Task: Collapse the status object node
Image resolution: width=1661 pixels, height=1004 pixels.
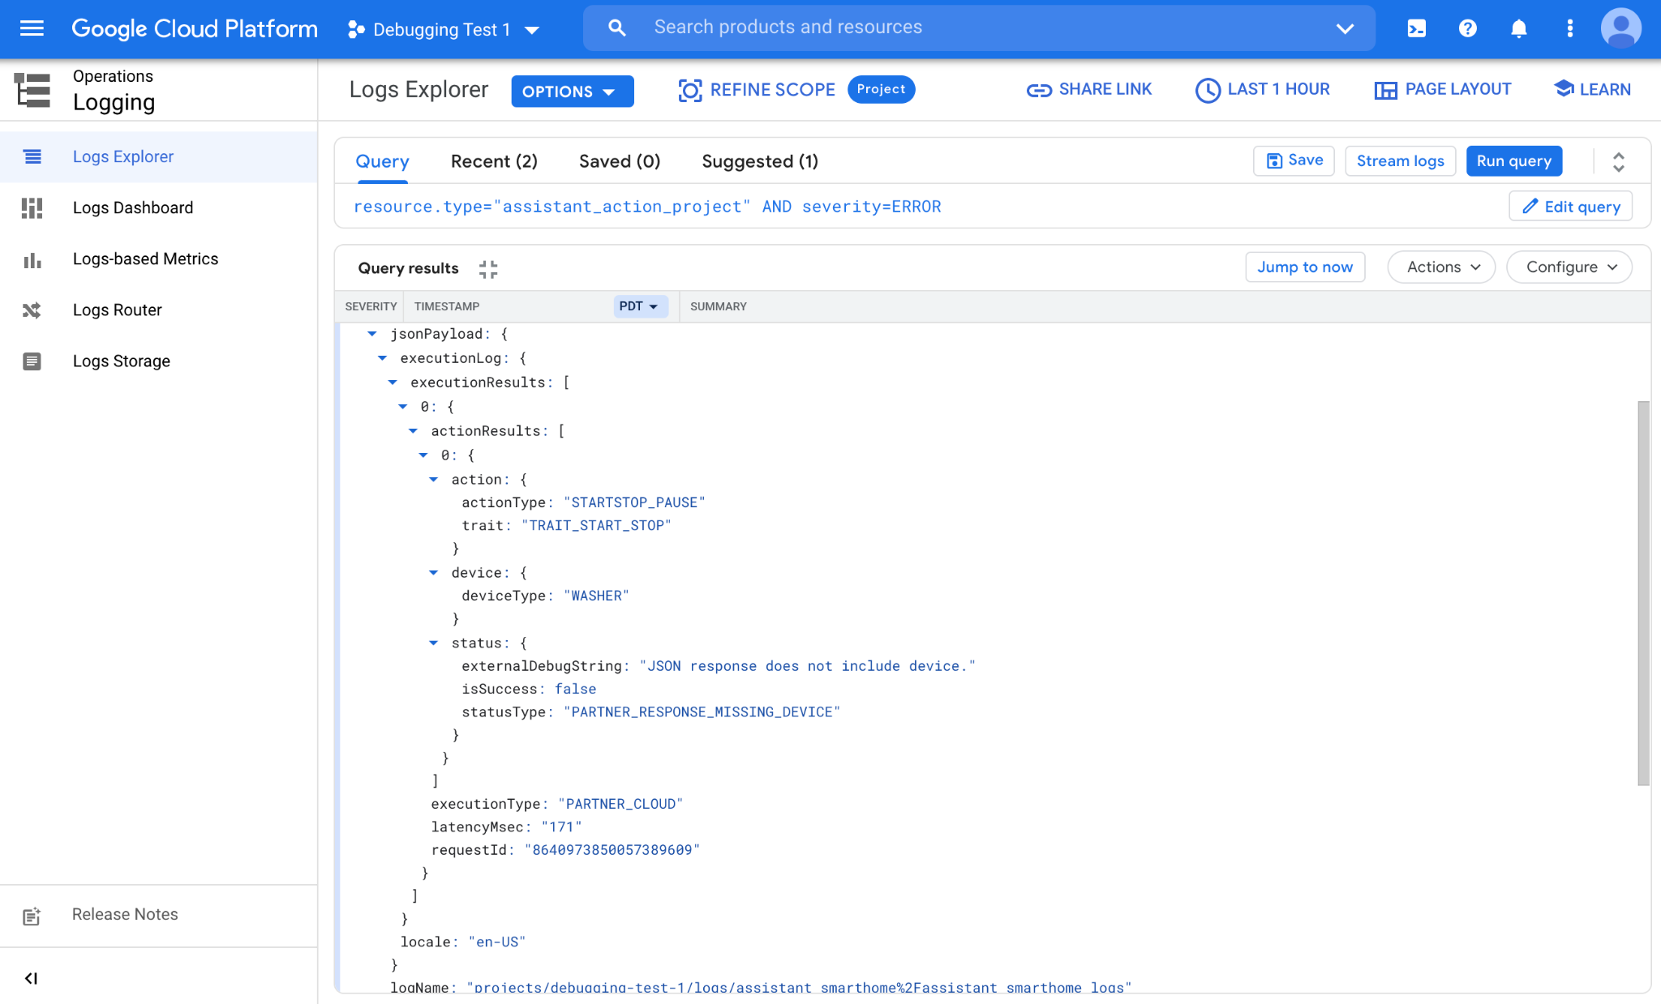Action: (x=433, y=643)
